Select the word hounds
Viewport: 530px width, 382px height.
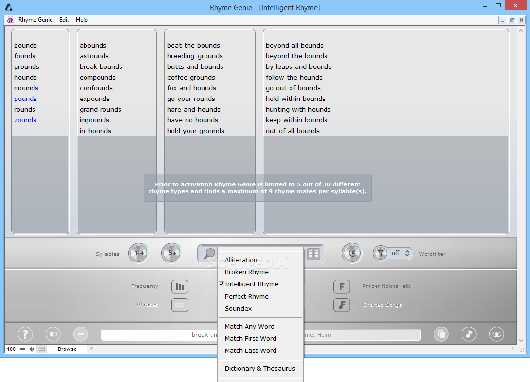(x=25, y=77)
